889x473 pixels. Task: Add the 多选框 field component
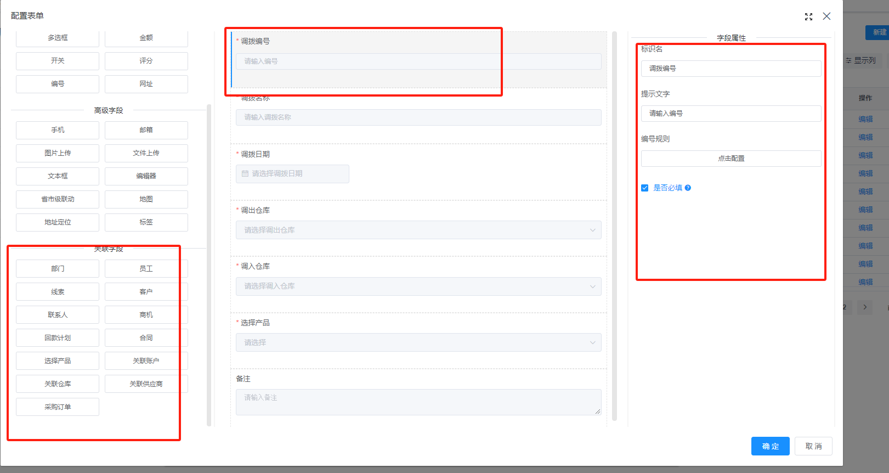click(58, 38)
